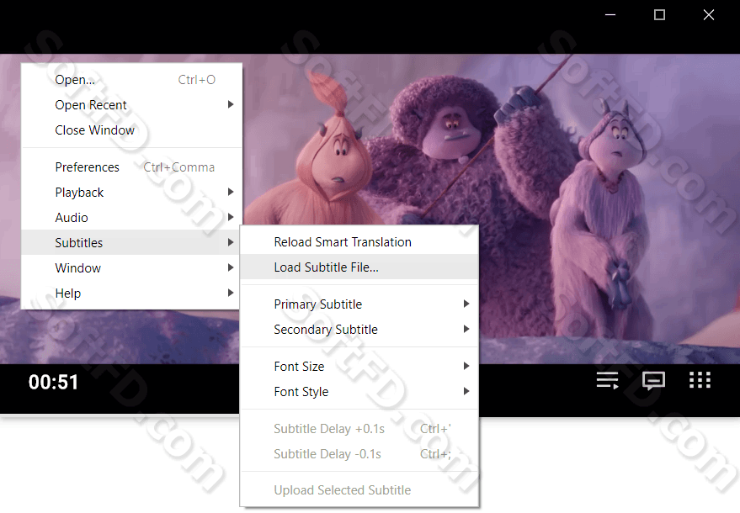Expand the Playback submenu
Viewport: 740px width, 513px height.
[x=132, y=193]
